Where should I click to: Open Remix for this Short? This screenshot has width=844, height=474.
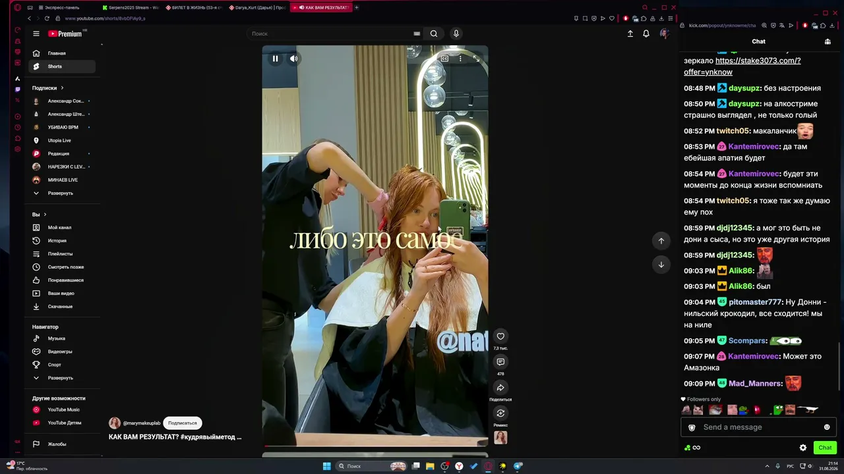click(500, 413)
